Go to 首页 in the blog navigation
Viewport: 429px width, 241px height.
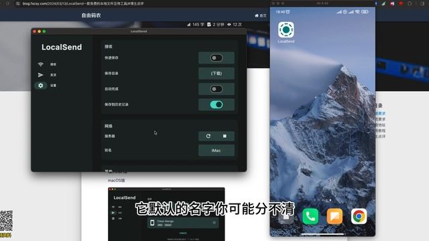coord(261,15)
